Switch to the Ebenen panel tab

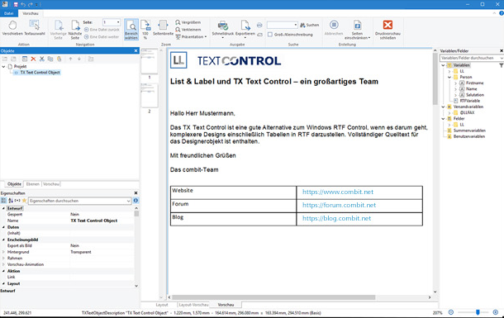pos(33,184)
